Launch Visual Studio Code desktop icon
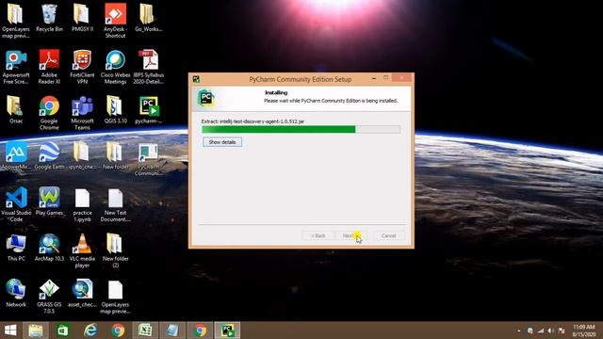Screen dimensions: 603x339 pyautogui.click(x=16, y=204)
